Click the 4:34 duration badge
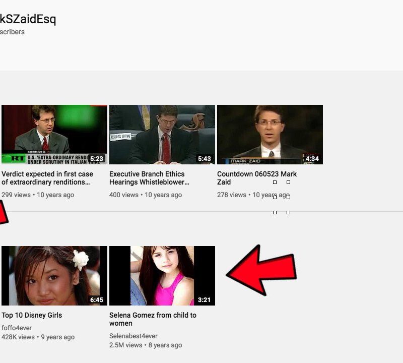403x363 pixels. (x=312, y=159)
